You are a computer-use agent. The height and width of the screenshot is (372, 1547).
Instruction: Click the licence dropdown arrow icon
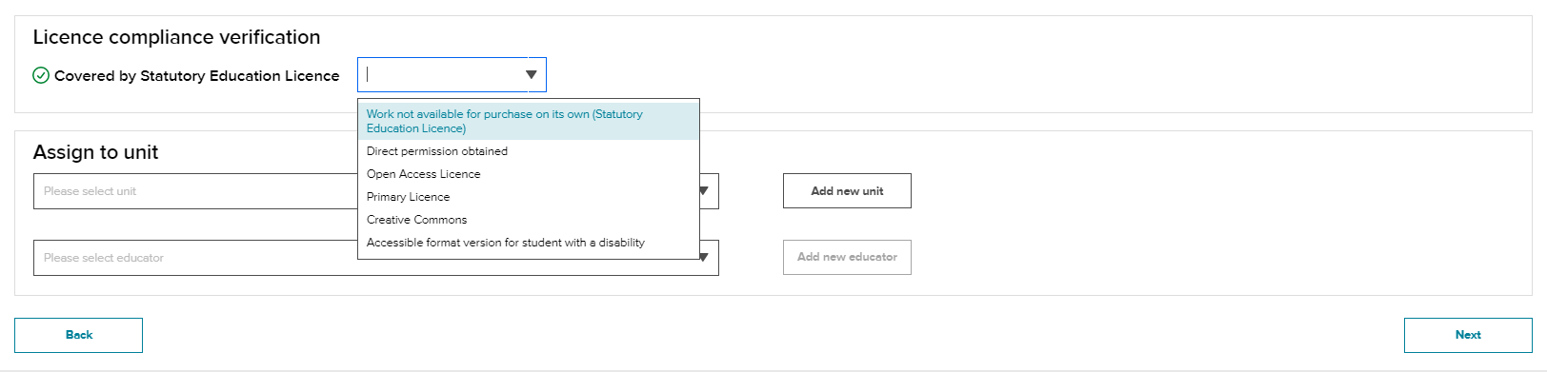(x=532, y=75)
